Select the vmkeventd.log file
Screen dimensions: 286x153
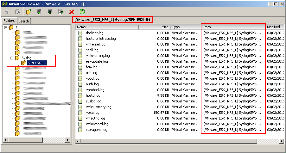tap(97, 124)
